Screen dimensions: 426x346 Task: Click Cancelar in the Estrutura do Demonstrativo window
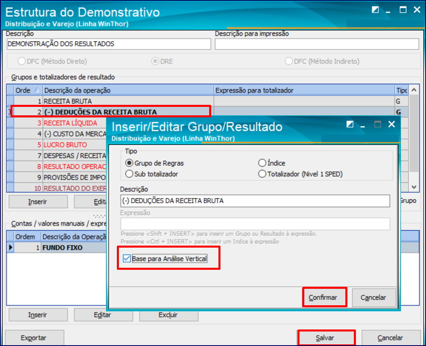391,338
